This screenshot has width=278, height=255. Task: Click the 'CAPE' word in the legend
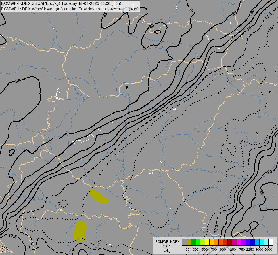tap(167, 246)
